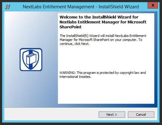Click the Next > button to continue

click(112, 115)
